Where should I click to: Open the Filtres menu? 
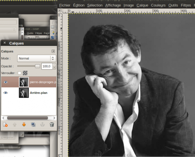[186, 5]
